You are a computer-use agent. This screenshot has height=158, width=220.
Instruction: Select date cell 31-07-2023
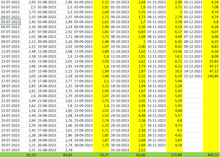pos(10,150)
